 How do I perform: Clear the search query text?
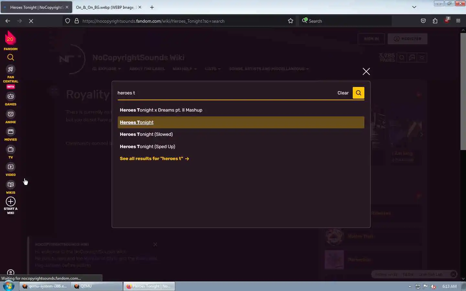click(x=343, y=93)
